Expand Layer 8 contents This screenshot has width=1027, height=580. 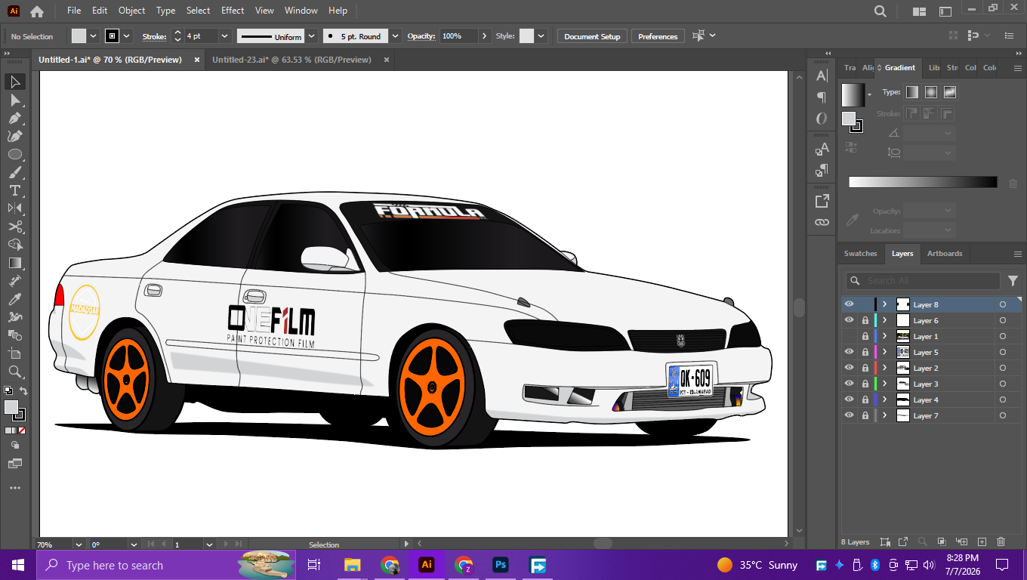[x=884, y=304]
